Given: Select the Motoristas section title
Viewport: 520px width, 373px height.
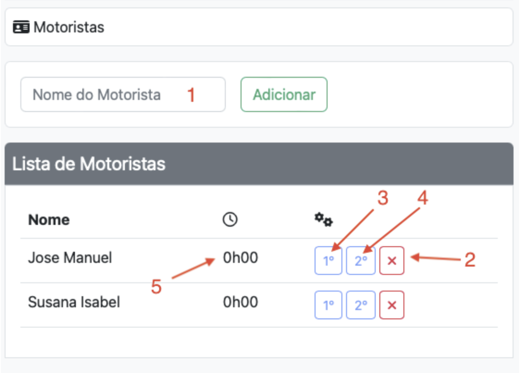Looking at the screenshot, I should [69, 27].
